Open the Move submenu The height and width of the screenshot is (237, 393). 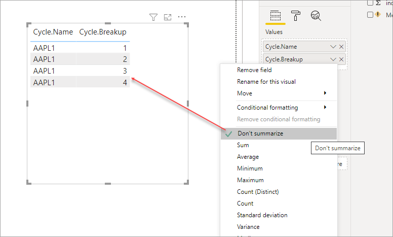[x=279, y=93]
